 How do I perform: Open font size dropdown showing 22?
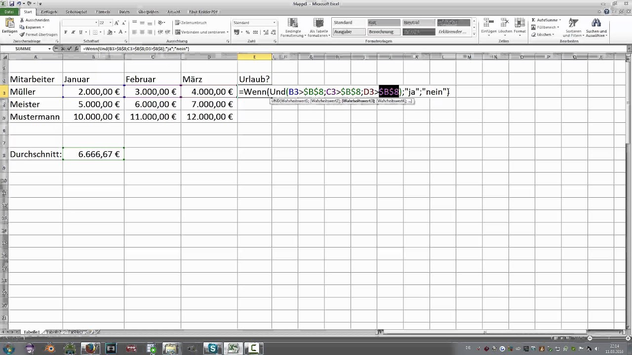click(x=110, y=23)
